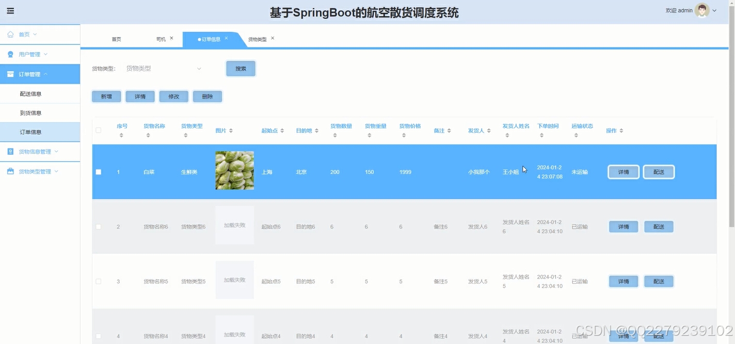Check the checkbox on the 白菜 row
This screenshot has height=344, width=735.
99,172
